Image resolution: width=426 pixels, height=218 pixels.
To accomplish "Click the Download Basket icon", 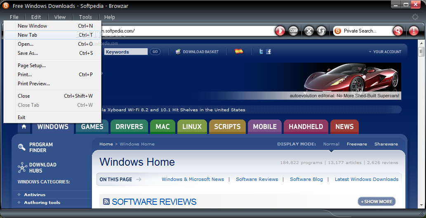I will click(x=178, y=52).
